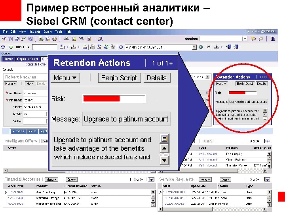Click the Risk bar in small circled panel

(x=243, y=93)
